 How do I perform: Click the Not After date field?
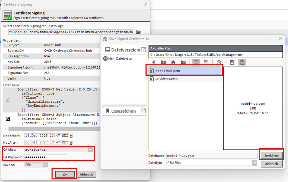coord(47,142)
